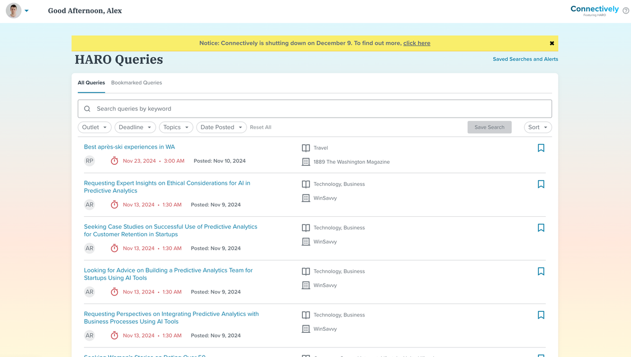Open the Outlet filter dropdown

(94, 127)
